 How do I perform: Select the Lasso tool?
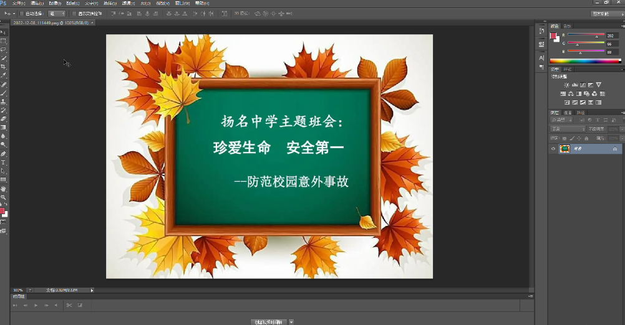coord(3,49)
